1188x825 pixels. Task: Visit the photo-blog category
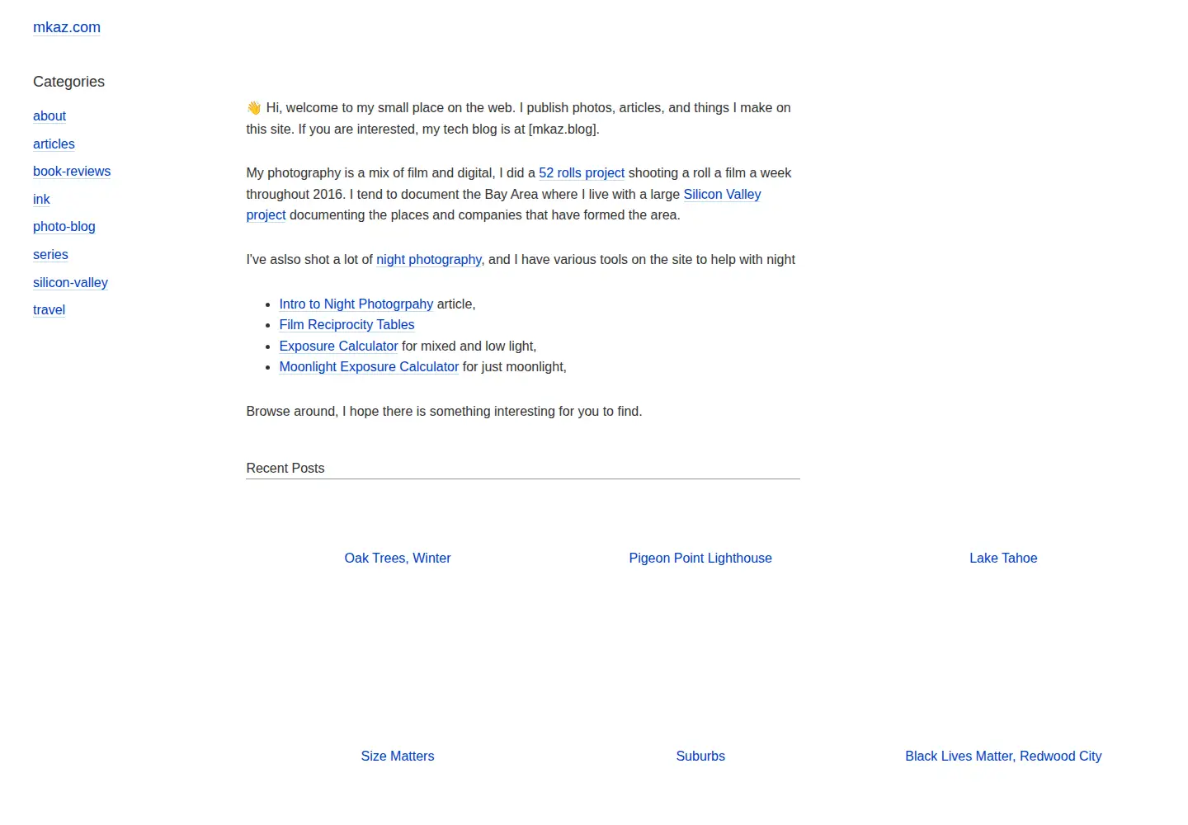click(x=64, y=227)
